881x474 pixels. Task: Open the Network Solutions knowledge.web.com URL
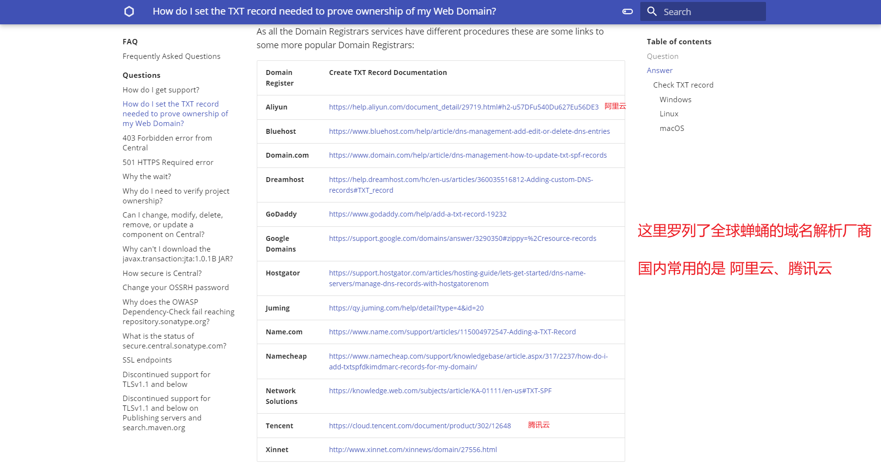440,391
